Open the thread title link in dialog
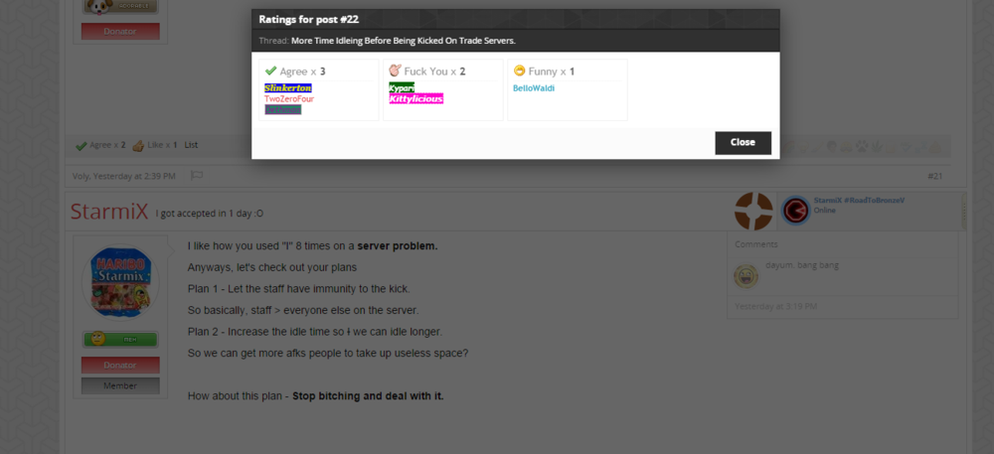 [x=404, y=41]
